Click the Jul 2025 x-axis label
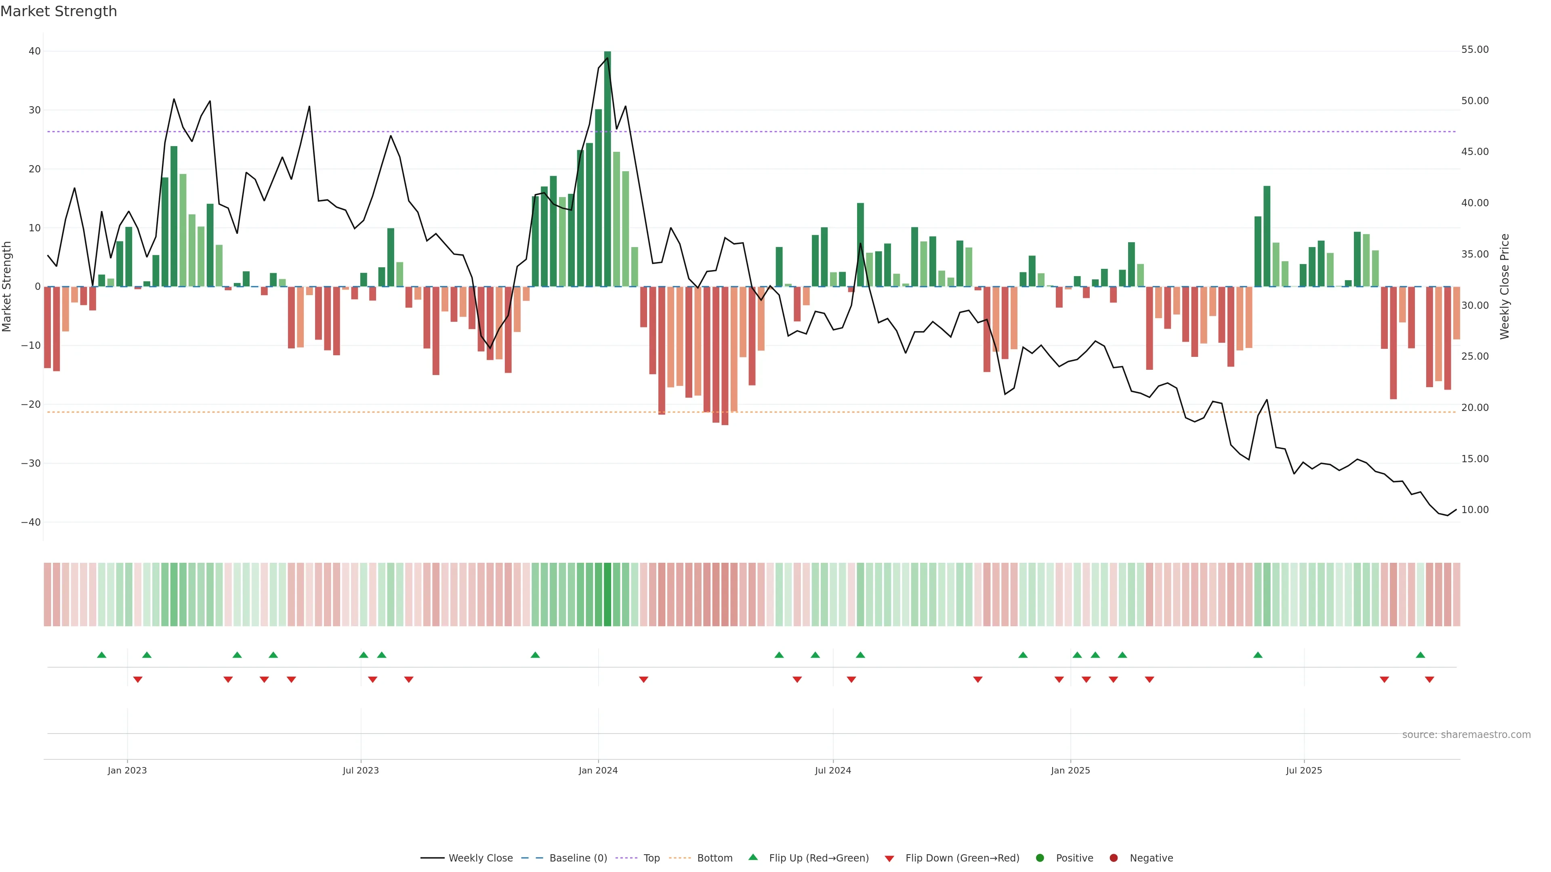Image resolution: width=1551 pixels, height=872 pixels. tap(1303, 770)
